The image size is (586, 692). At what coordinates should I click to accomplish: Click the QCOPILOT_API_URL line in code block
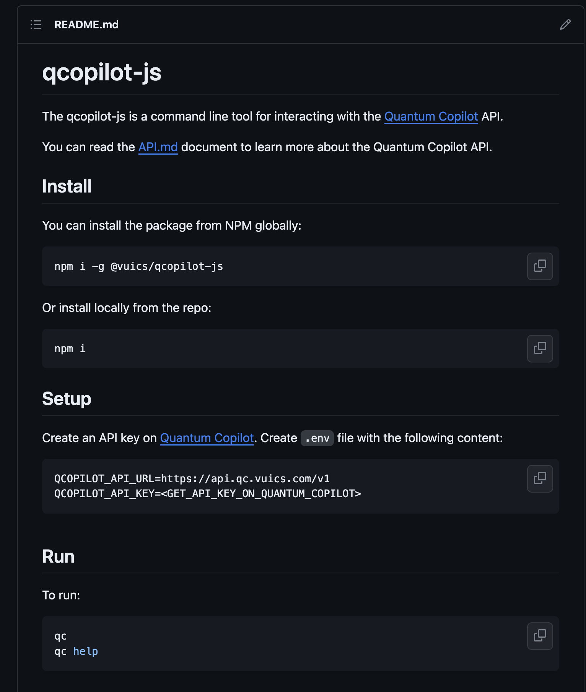tap(192, 479)
